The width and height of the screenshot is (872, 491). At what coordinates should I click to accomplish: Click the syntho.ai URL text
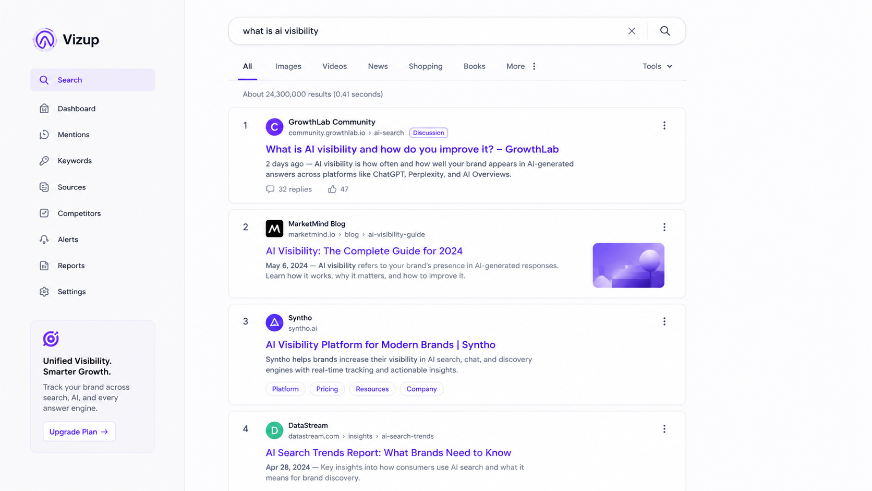[x=302, y=329]
